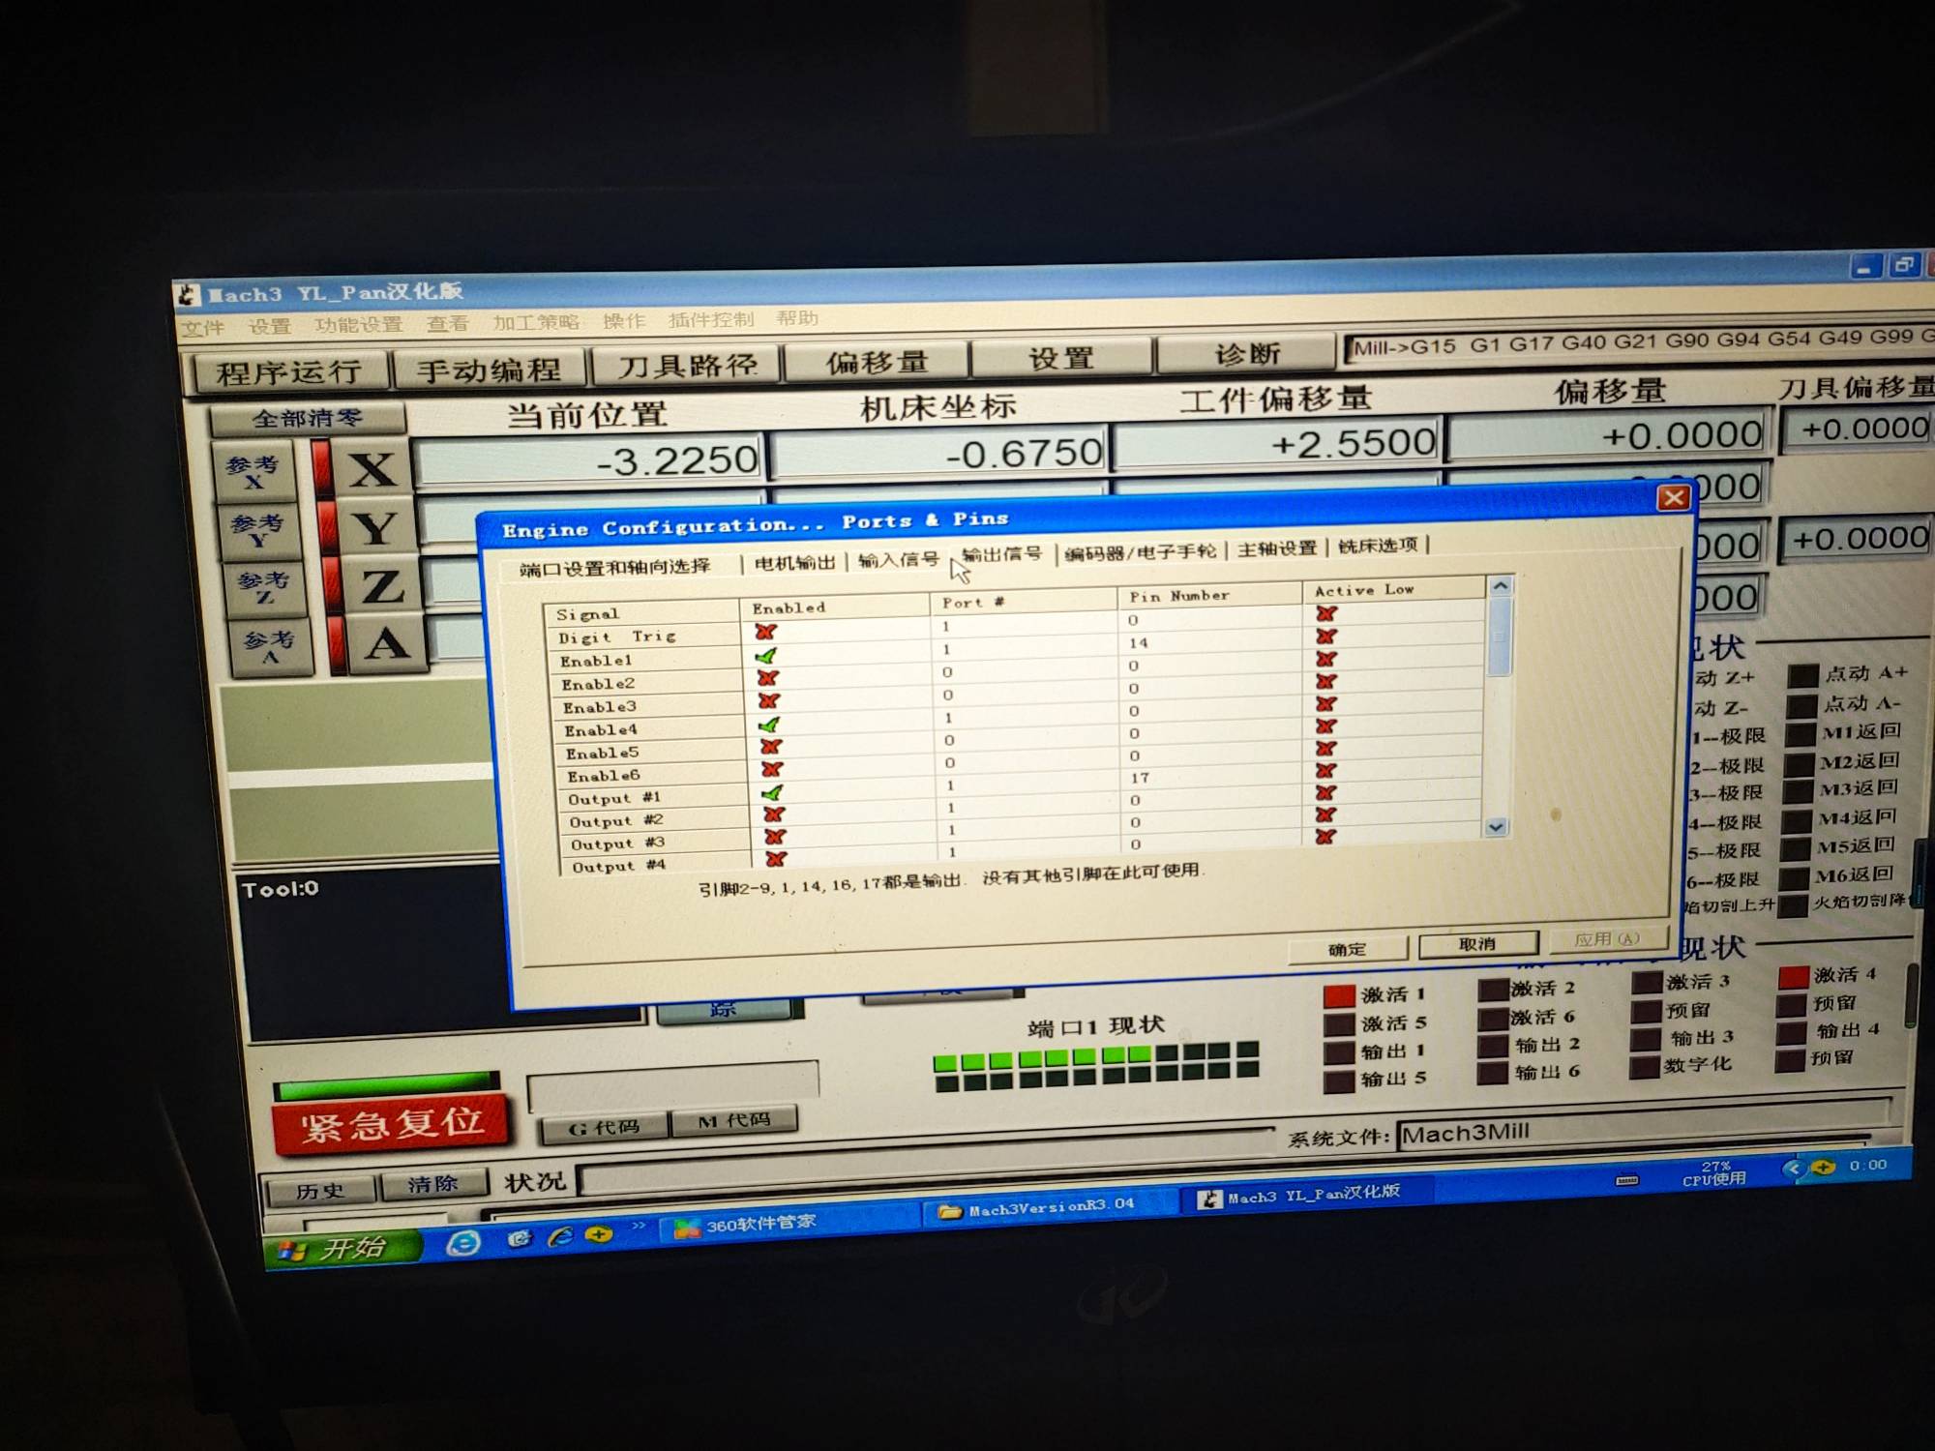Switch to the 程序运行 screen
Screen dimensions: 1935x1451
coord(289,372)
